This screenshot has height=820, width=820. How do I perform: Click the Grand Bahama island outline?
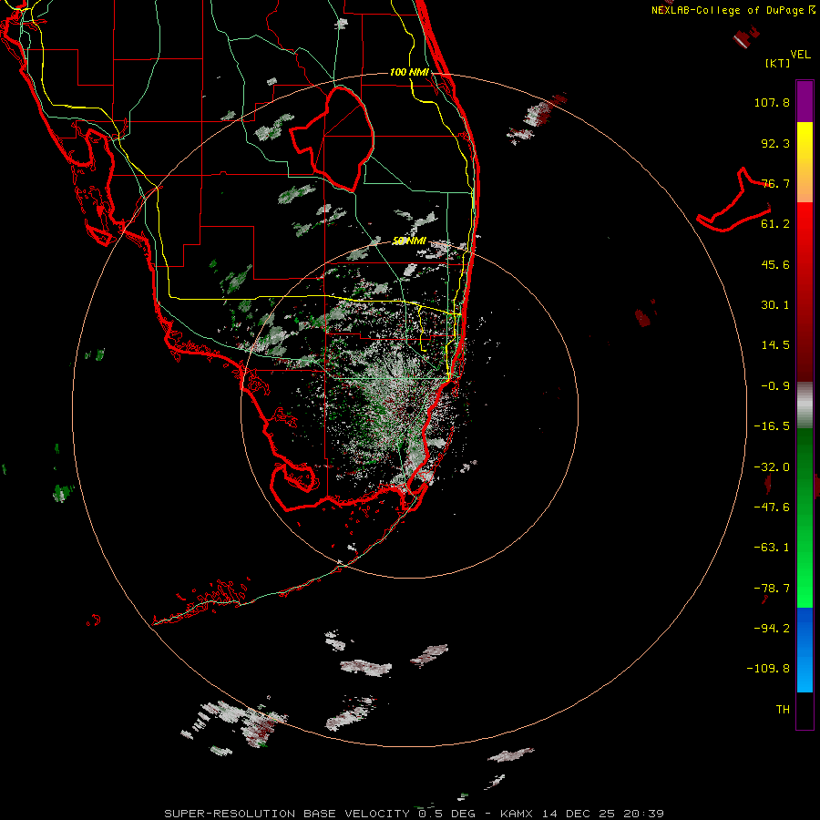734,201
